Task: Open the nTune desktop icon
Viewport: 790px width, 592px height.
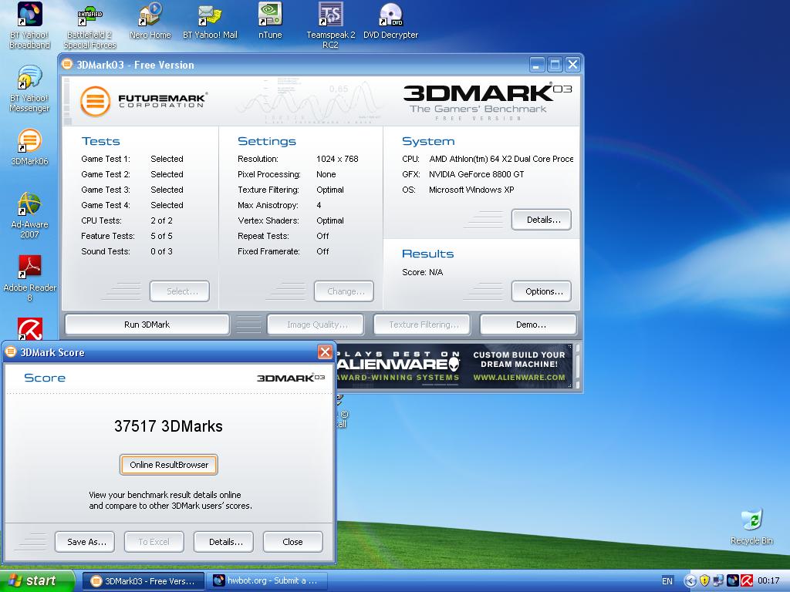Action: click(x=270, y=21)
